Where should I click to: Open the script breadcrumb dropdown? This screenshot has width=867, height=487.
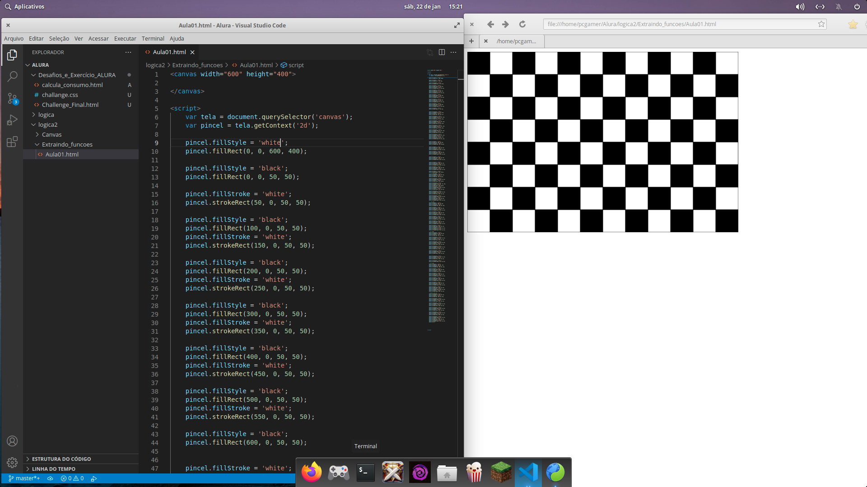[292, 65]
